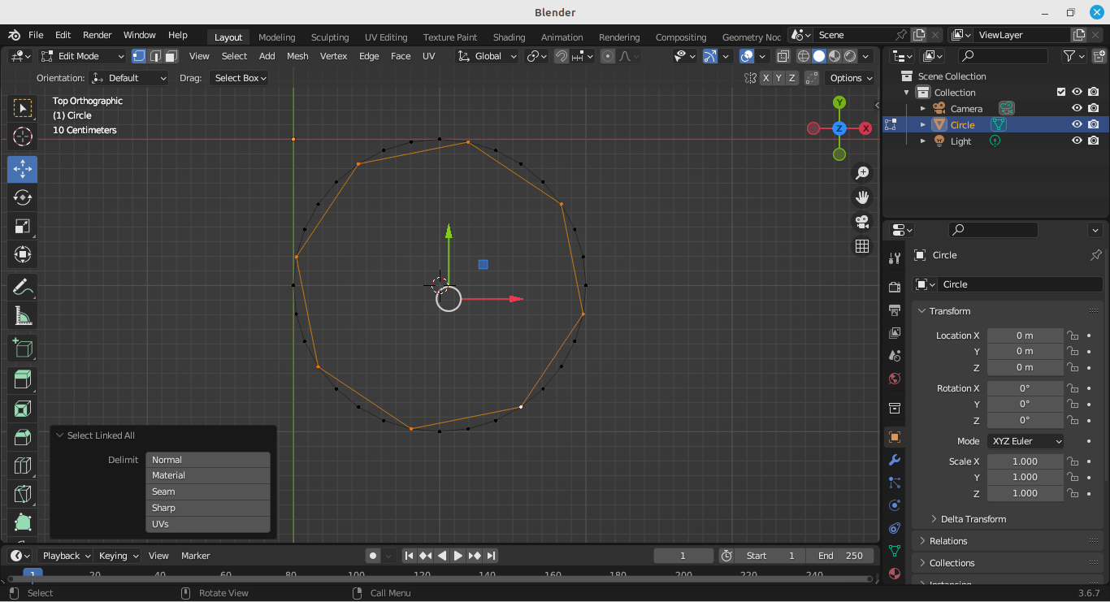This screenshot has height=602, width=1110.
Task: Activate the Measure tool
Action: [23, 316]
